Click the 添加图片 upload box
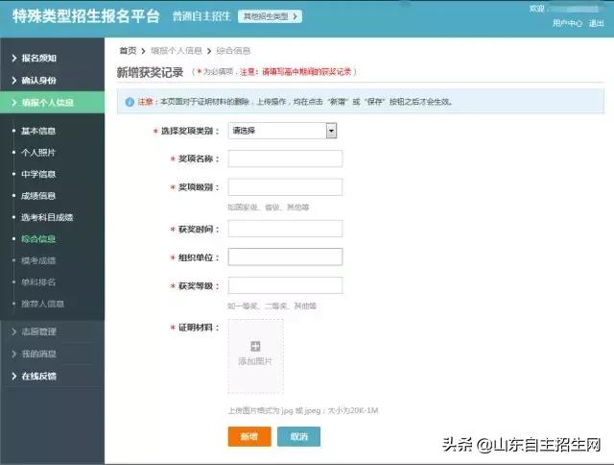This screenshot has height=465, width=614. [256, 356]
